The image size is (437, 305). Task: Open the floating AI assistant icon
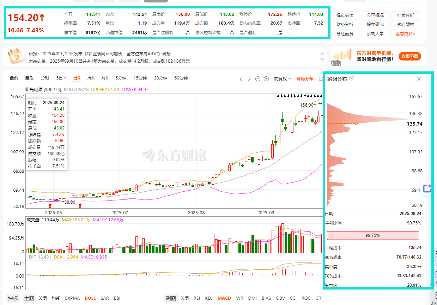coord(427,188)
